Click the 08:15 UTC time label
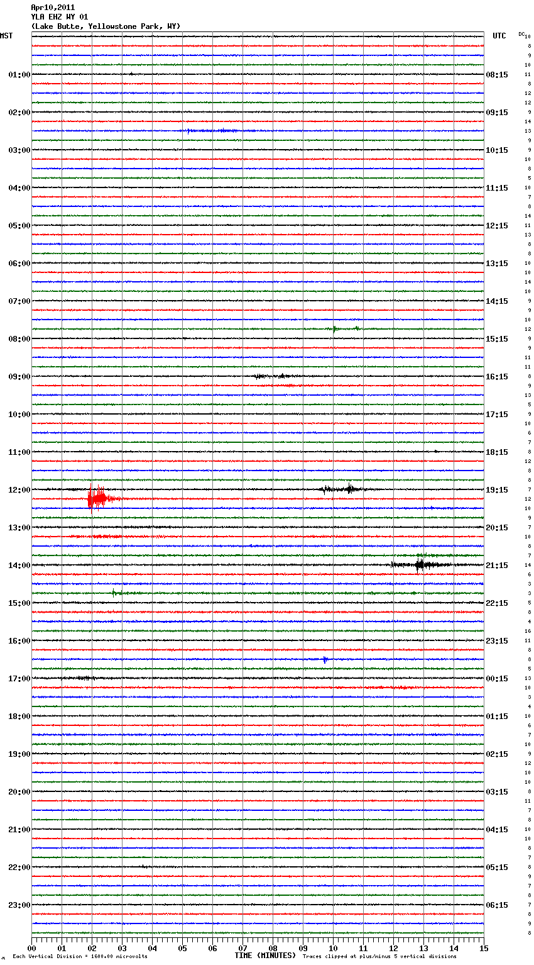This screenshot has height=965, width=534. coord(497,75)
